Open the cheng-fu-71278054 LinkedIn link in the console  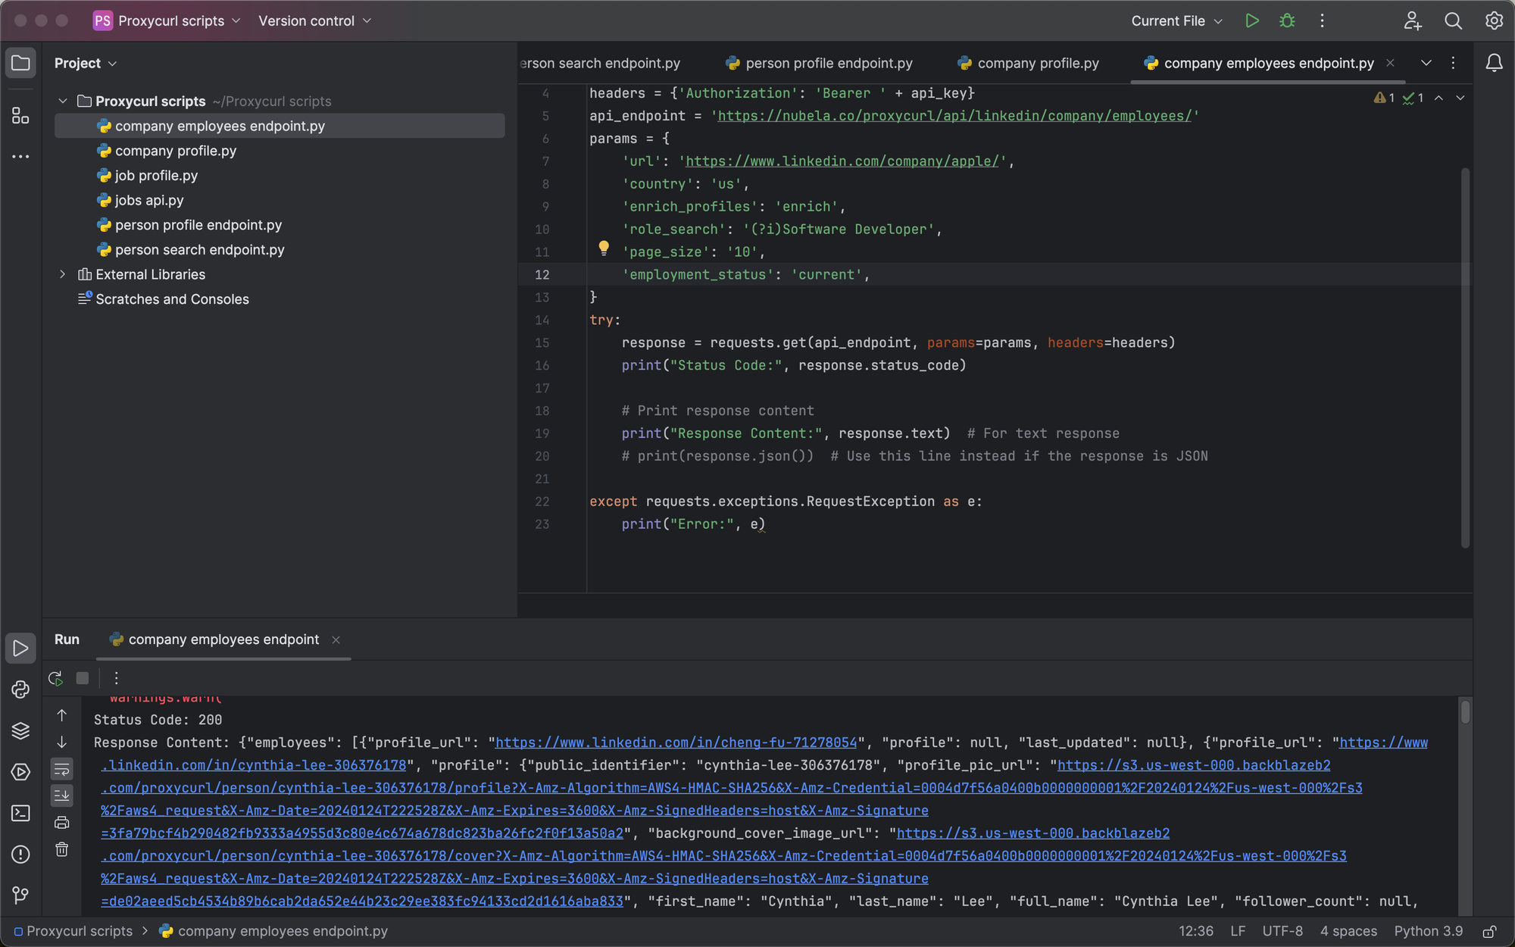(676, 742)
